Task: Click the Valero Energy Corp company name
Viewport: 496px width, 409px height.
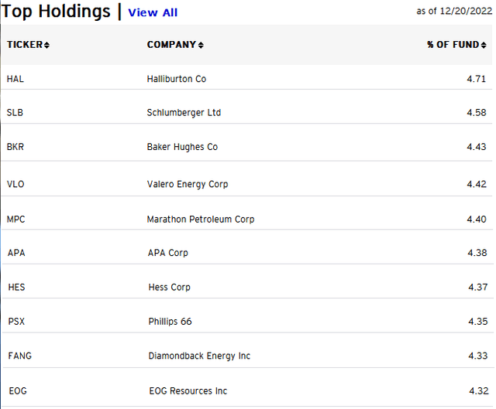Action: [188, 184]
